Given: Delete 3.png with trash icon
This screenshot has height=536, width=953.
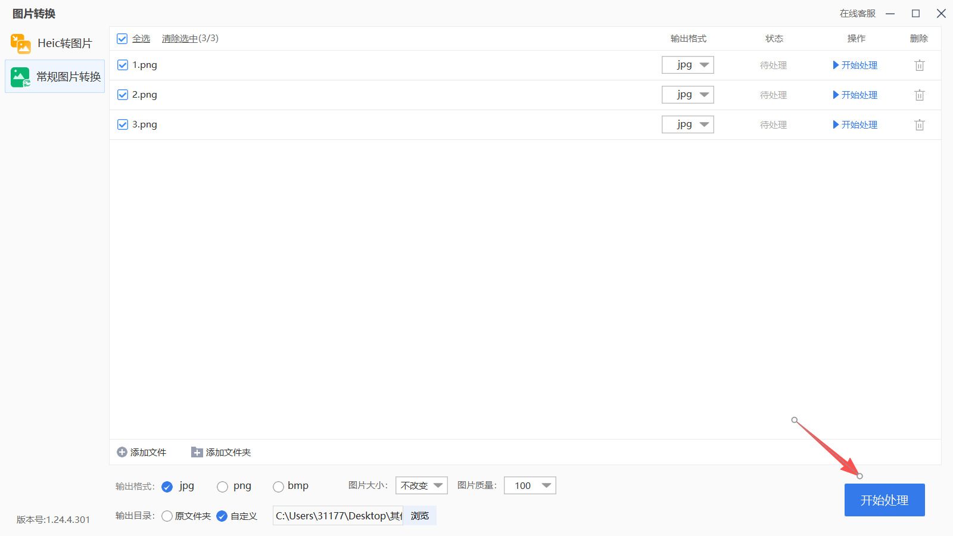Looking at the screenshot, I should pos(920,124).
